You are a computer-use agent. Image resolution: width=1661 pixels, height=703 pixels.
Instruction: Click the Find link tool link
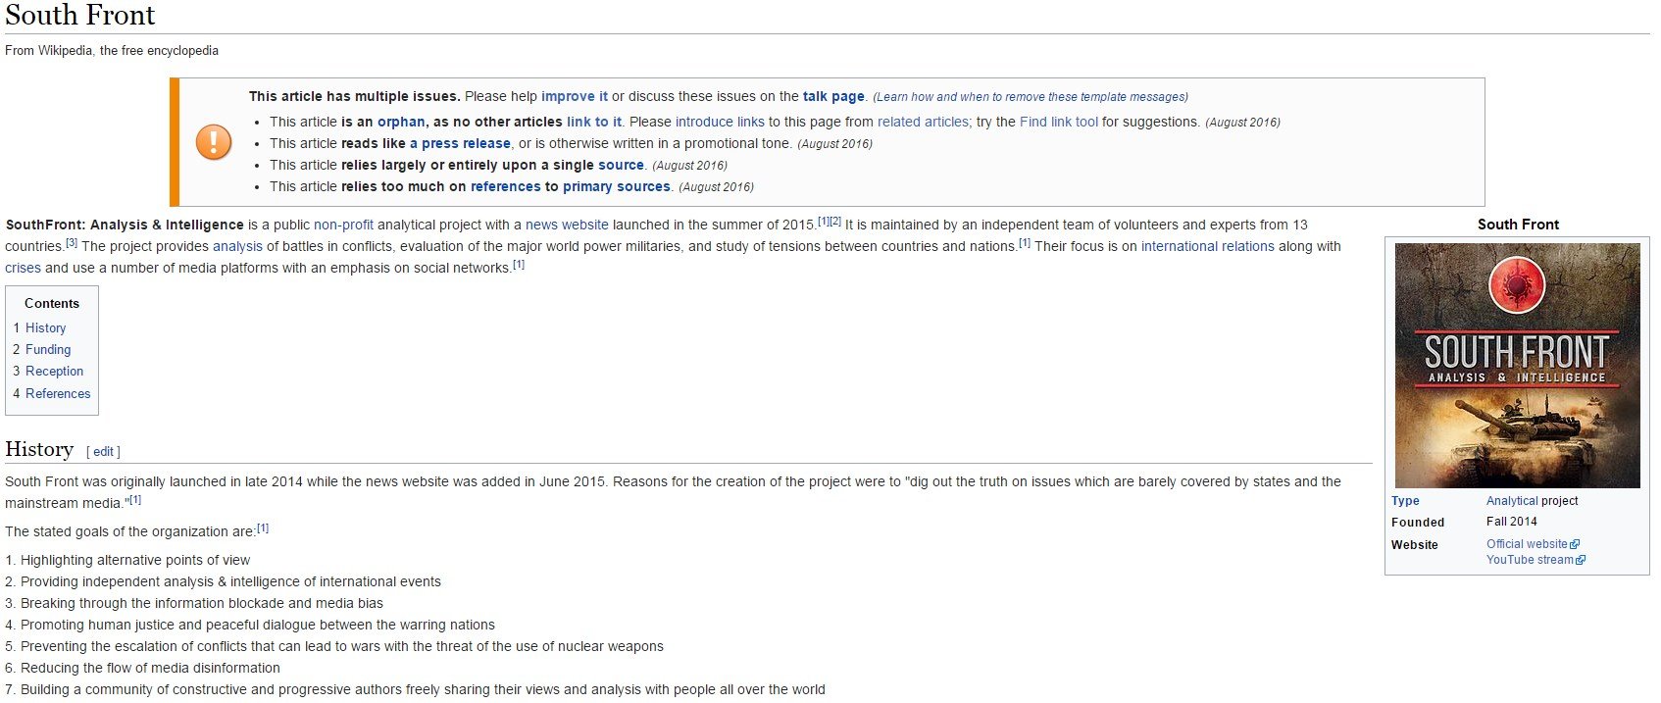(x=1059, y=122)
